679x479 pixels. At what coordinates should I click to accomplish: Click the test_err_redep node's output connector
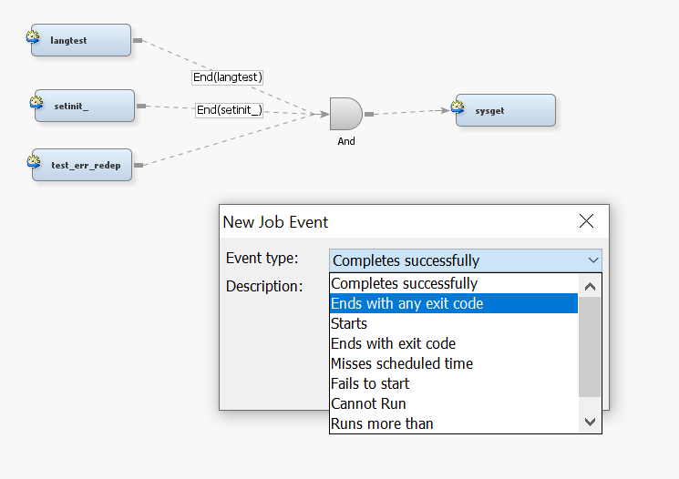139,165
